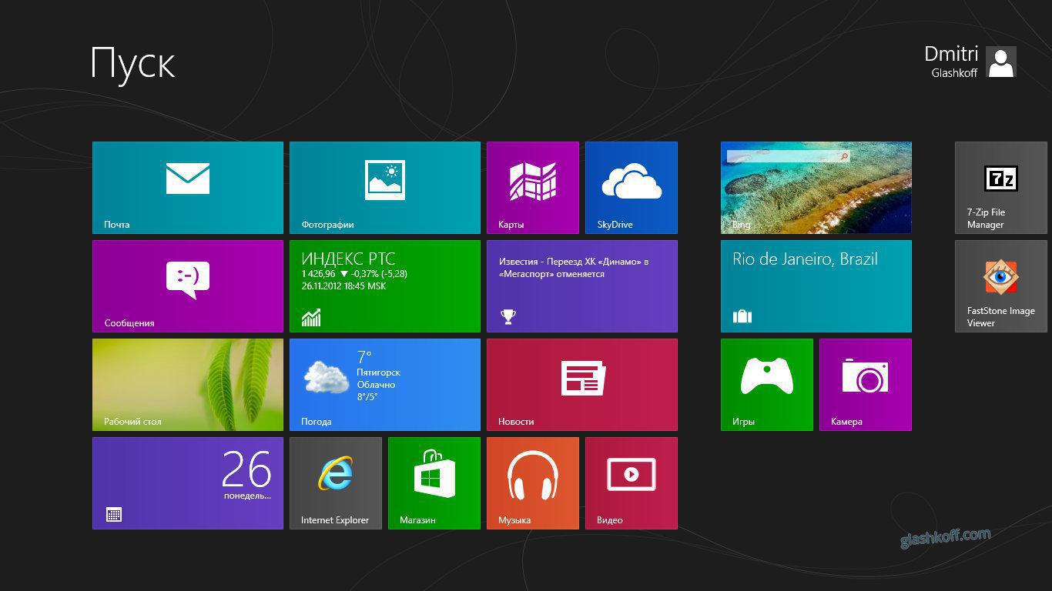Click the small grid icon on calendar tile
The image size is (1052, 591).
tap(114, 515)
